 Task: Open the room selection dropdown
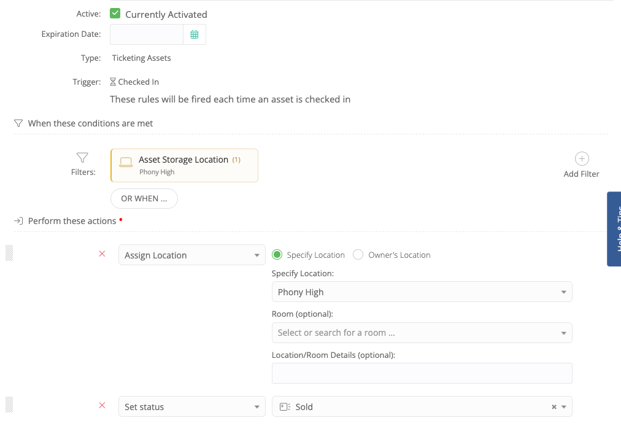click(422, 333)
